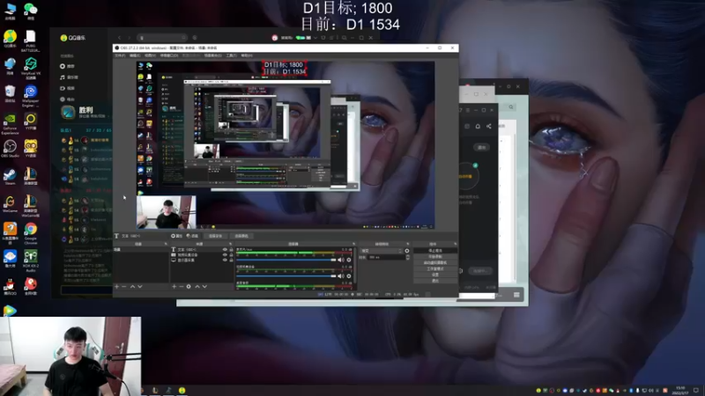705x396 pixels.
Task: Open 视图(V) menu in OBS
Action: pos(150,55)
